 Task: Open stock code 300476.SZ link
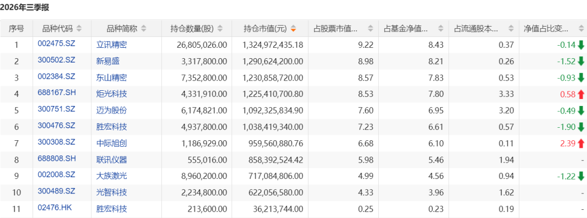tap(57, 126)
